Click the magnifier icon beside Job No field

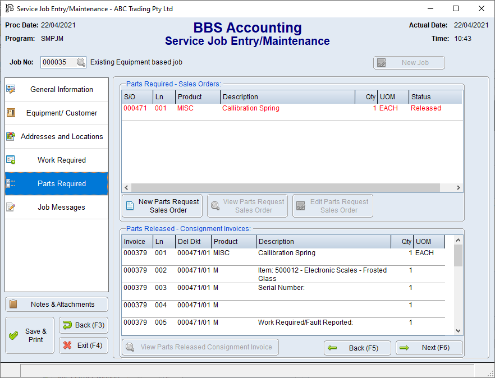(81, 63)
